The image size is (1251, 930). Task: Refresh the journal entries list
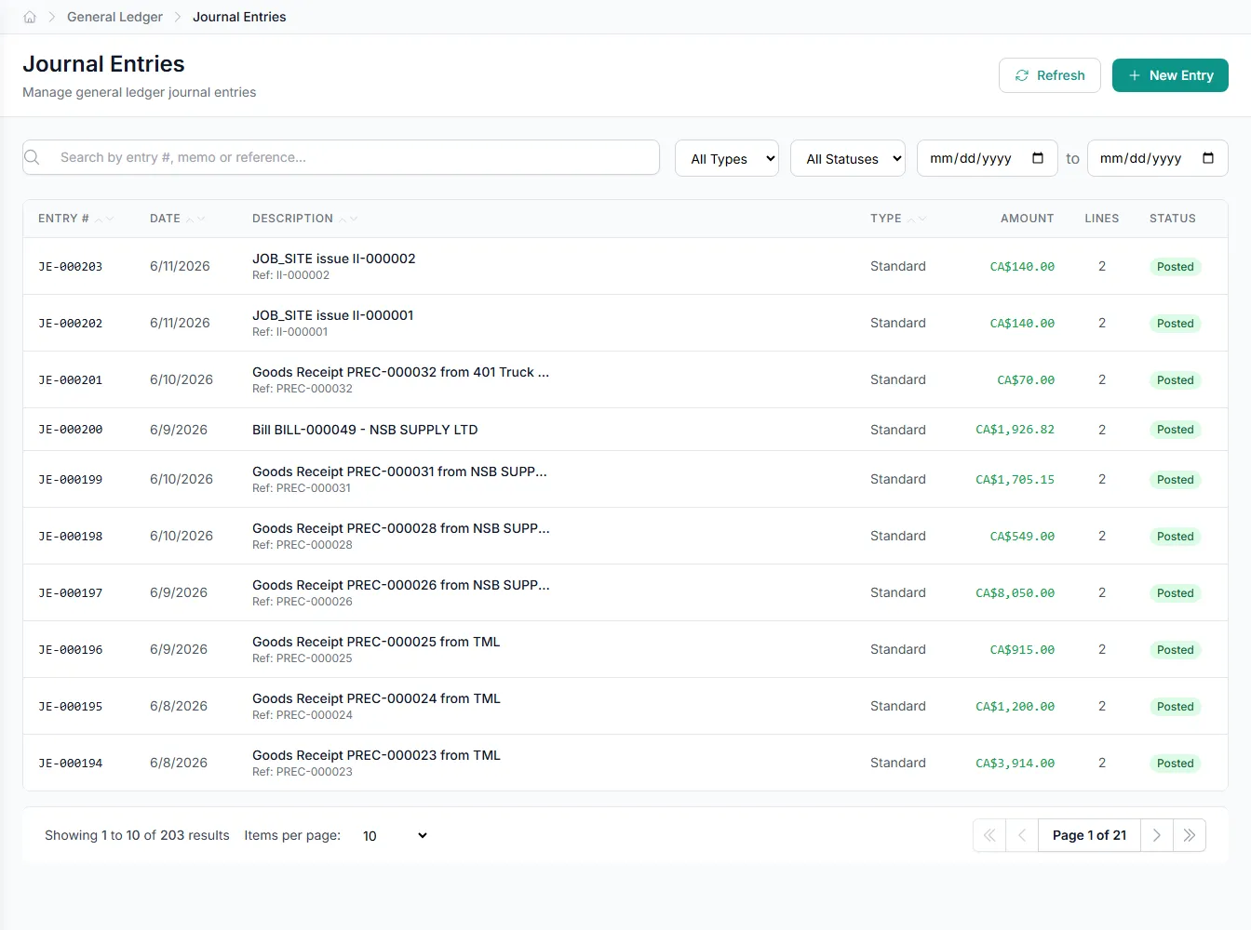1050,75
